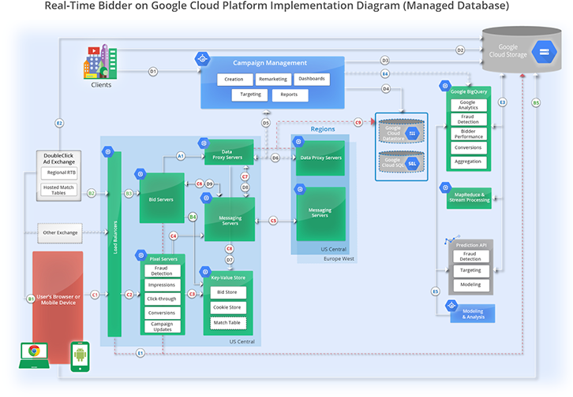The height and width of the screenshot is (397, 573).
Task: Click the Key-Value Store hexagon icon
Action: click(205, 271)
